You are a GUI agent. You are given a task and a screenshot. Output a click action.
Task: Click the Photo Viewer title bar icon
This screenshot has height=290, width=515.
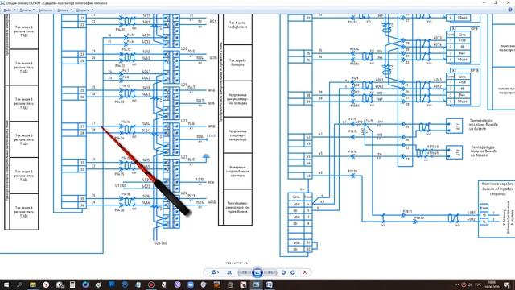tap(2, 2)
